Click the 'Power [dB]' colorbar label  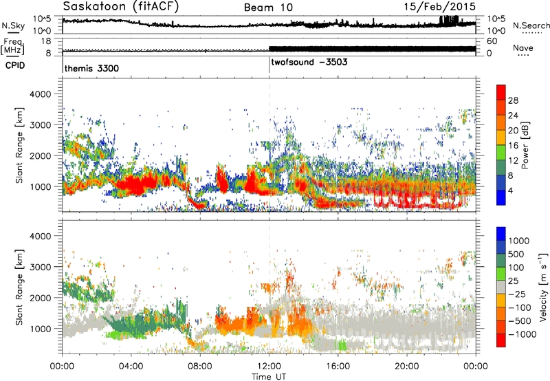525,145
